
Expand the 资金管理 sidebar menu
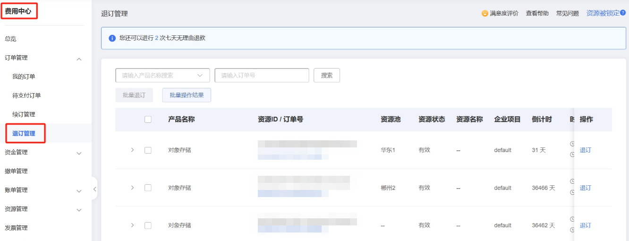[79, 153]
